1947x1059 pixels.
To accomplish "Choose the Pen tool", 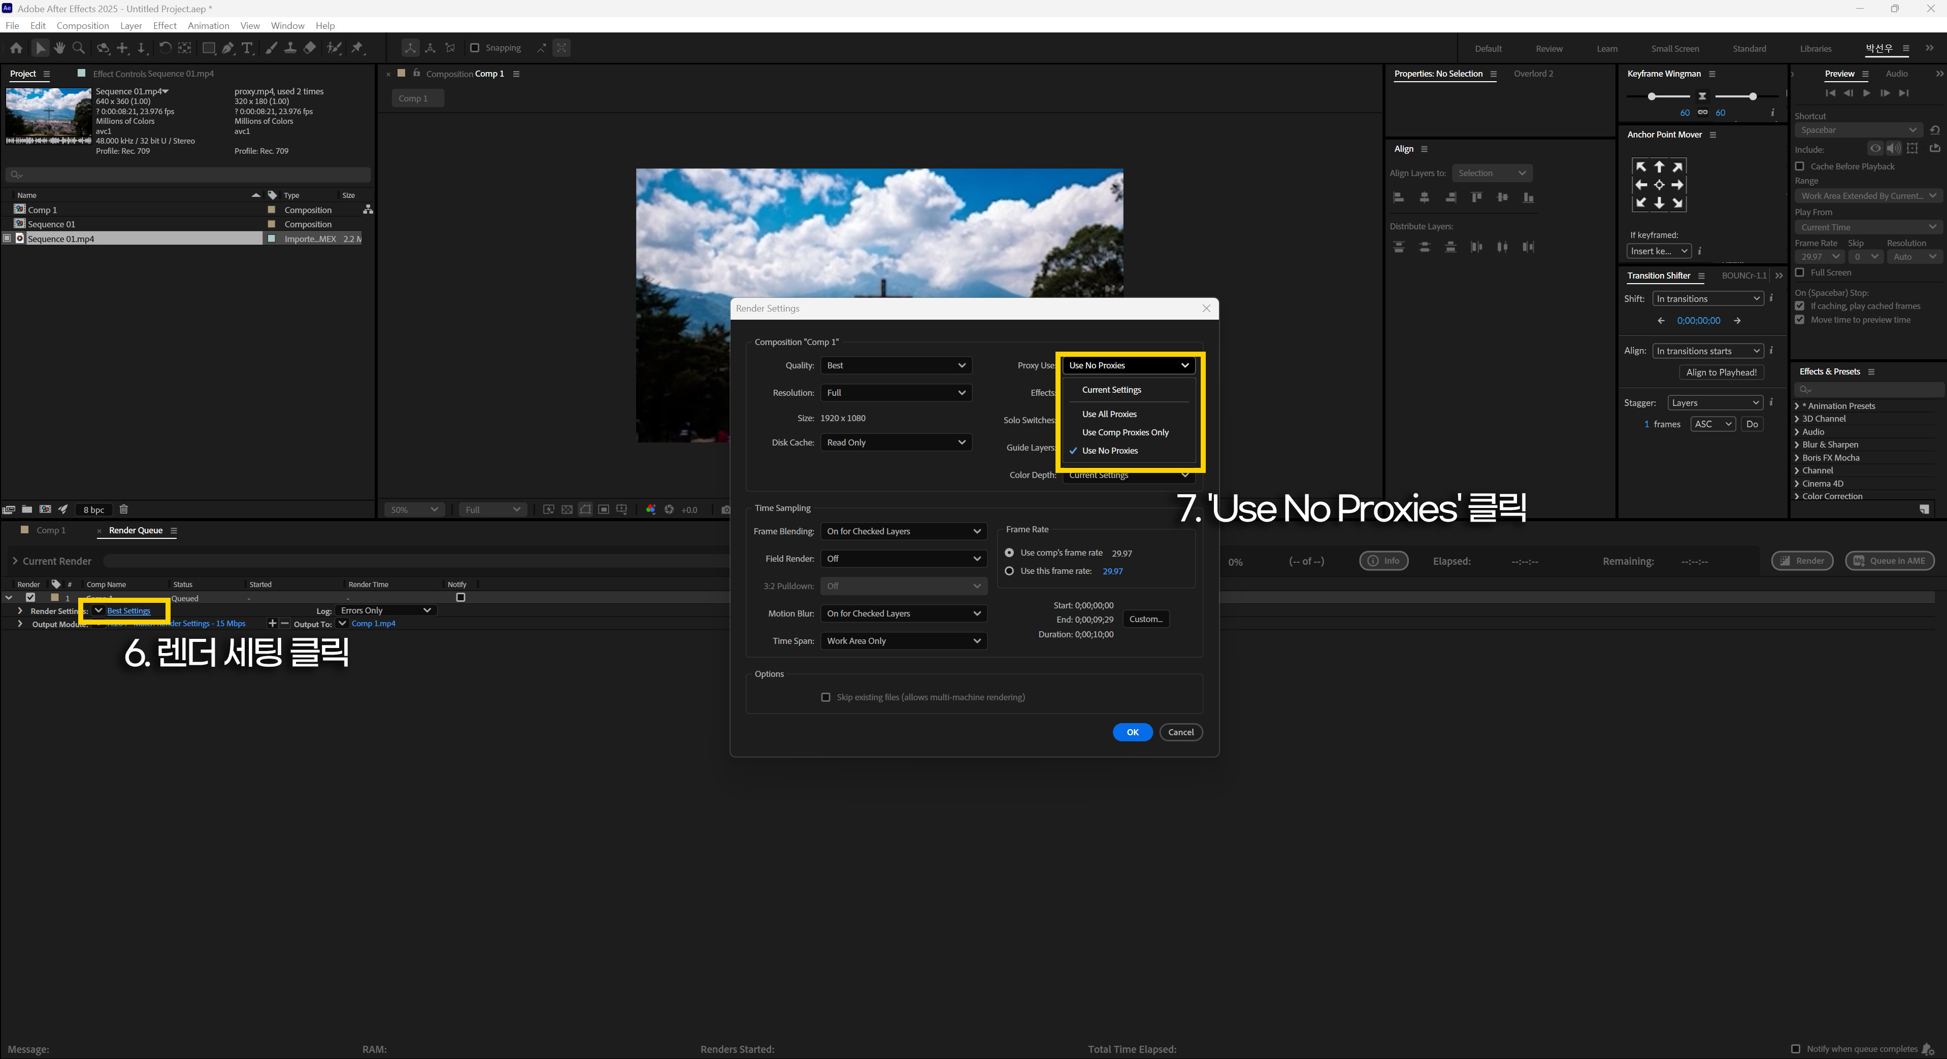I will (x=227, y=48).
